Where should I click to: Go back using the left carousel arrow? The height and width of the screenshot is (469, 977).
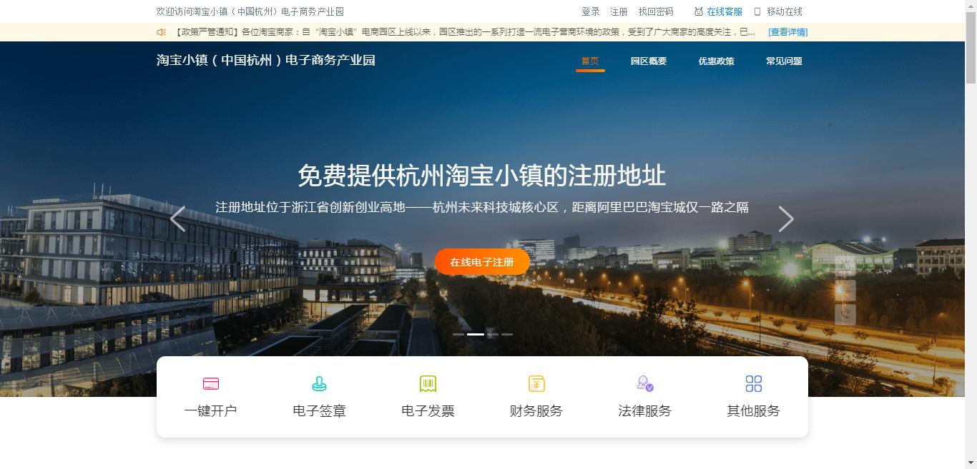pyautogui.click(x=178, y=218)
